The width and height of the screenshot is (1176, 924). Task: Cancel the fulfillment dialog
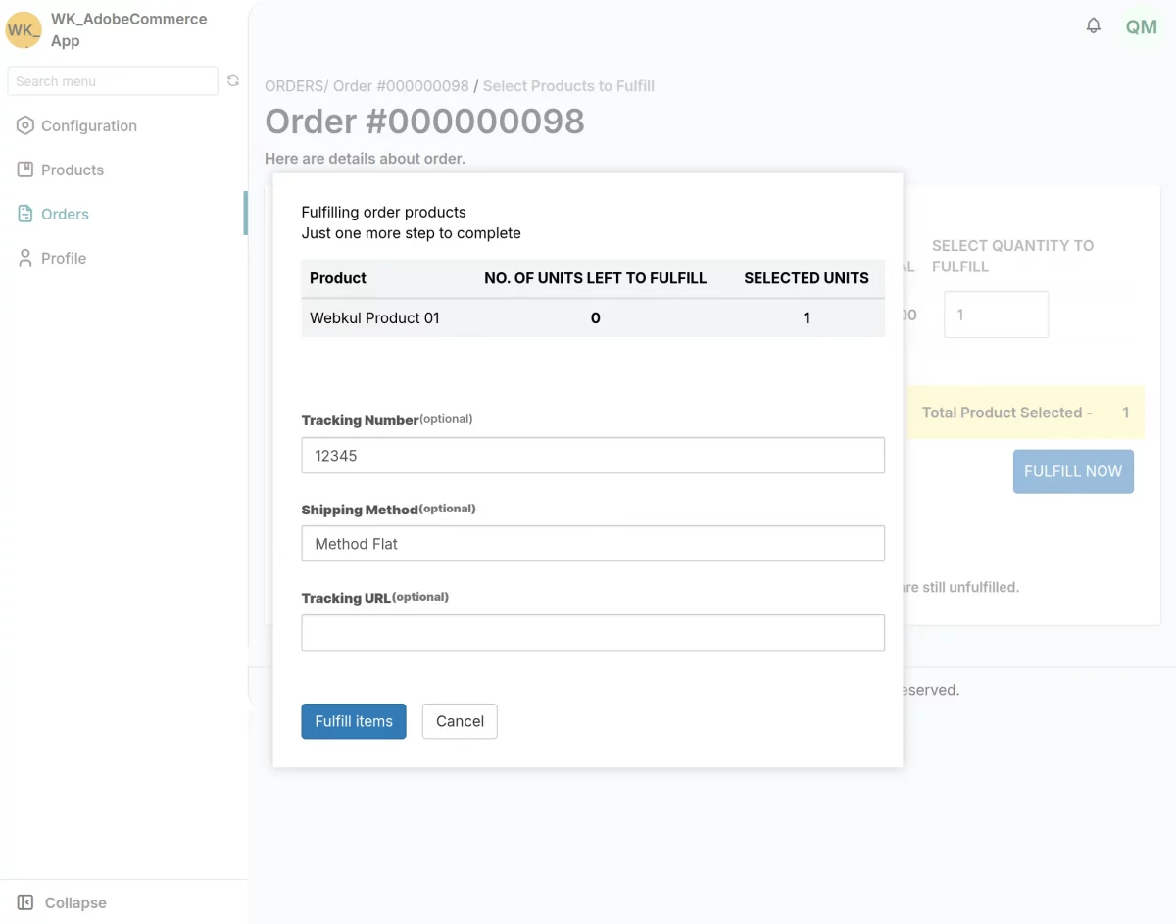tap(460, 721)
